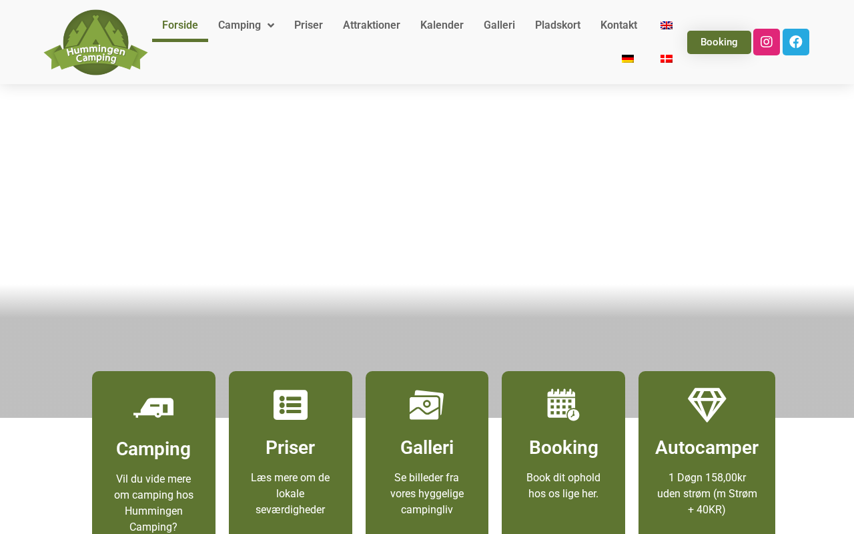Switch language with the English flag
Viewport: 854px width, 534px height.
(x=666, y=25)
